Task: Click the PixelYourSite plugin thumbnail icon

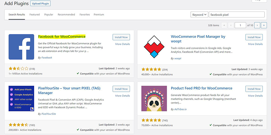Action: click(x=21, y=99)
